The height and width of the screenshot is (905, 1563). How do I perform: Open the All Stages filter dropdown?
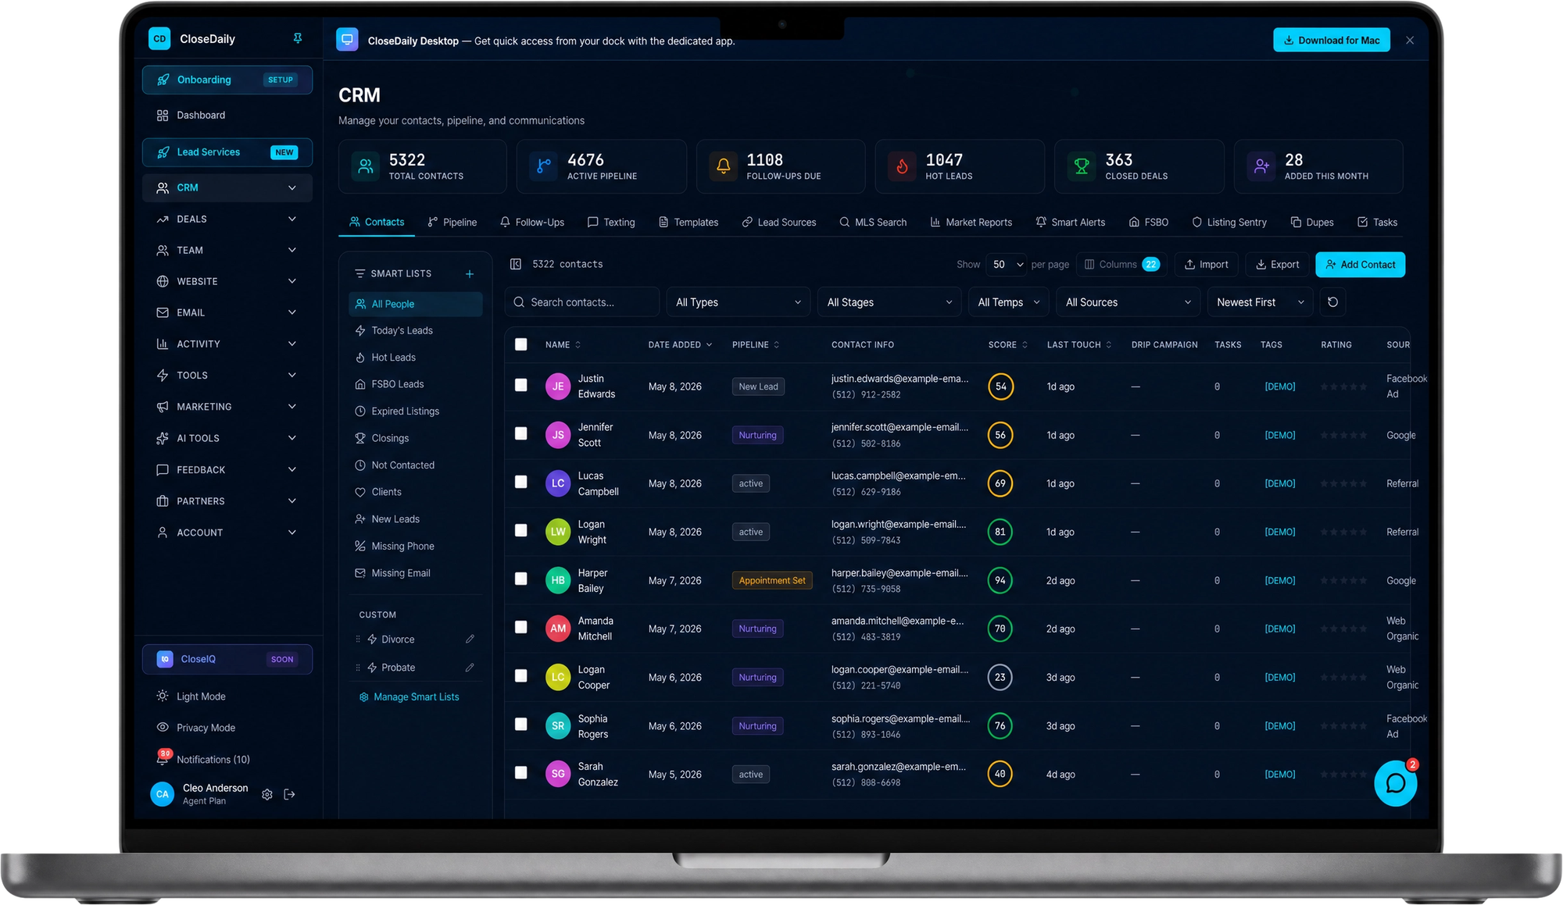pyautogui.click(x=889, y=302)
